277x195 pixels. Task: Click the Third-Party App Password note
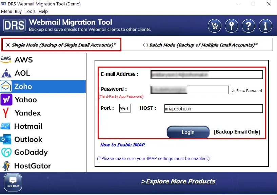coord(121,96)
